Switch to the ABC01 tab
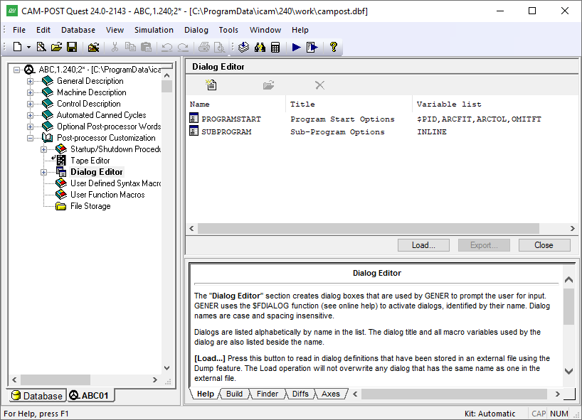Image resolution: width=582 pixels, height=420 pixels. (x=90, y=396)
